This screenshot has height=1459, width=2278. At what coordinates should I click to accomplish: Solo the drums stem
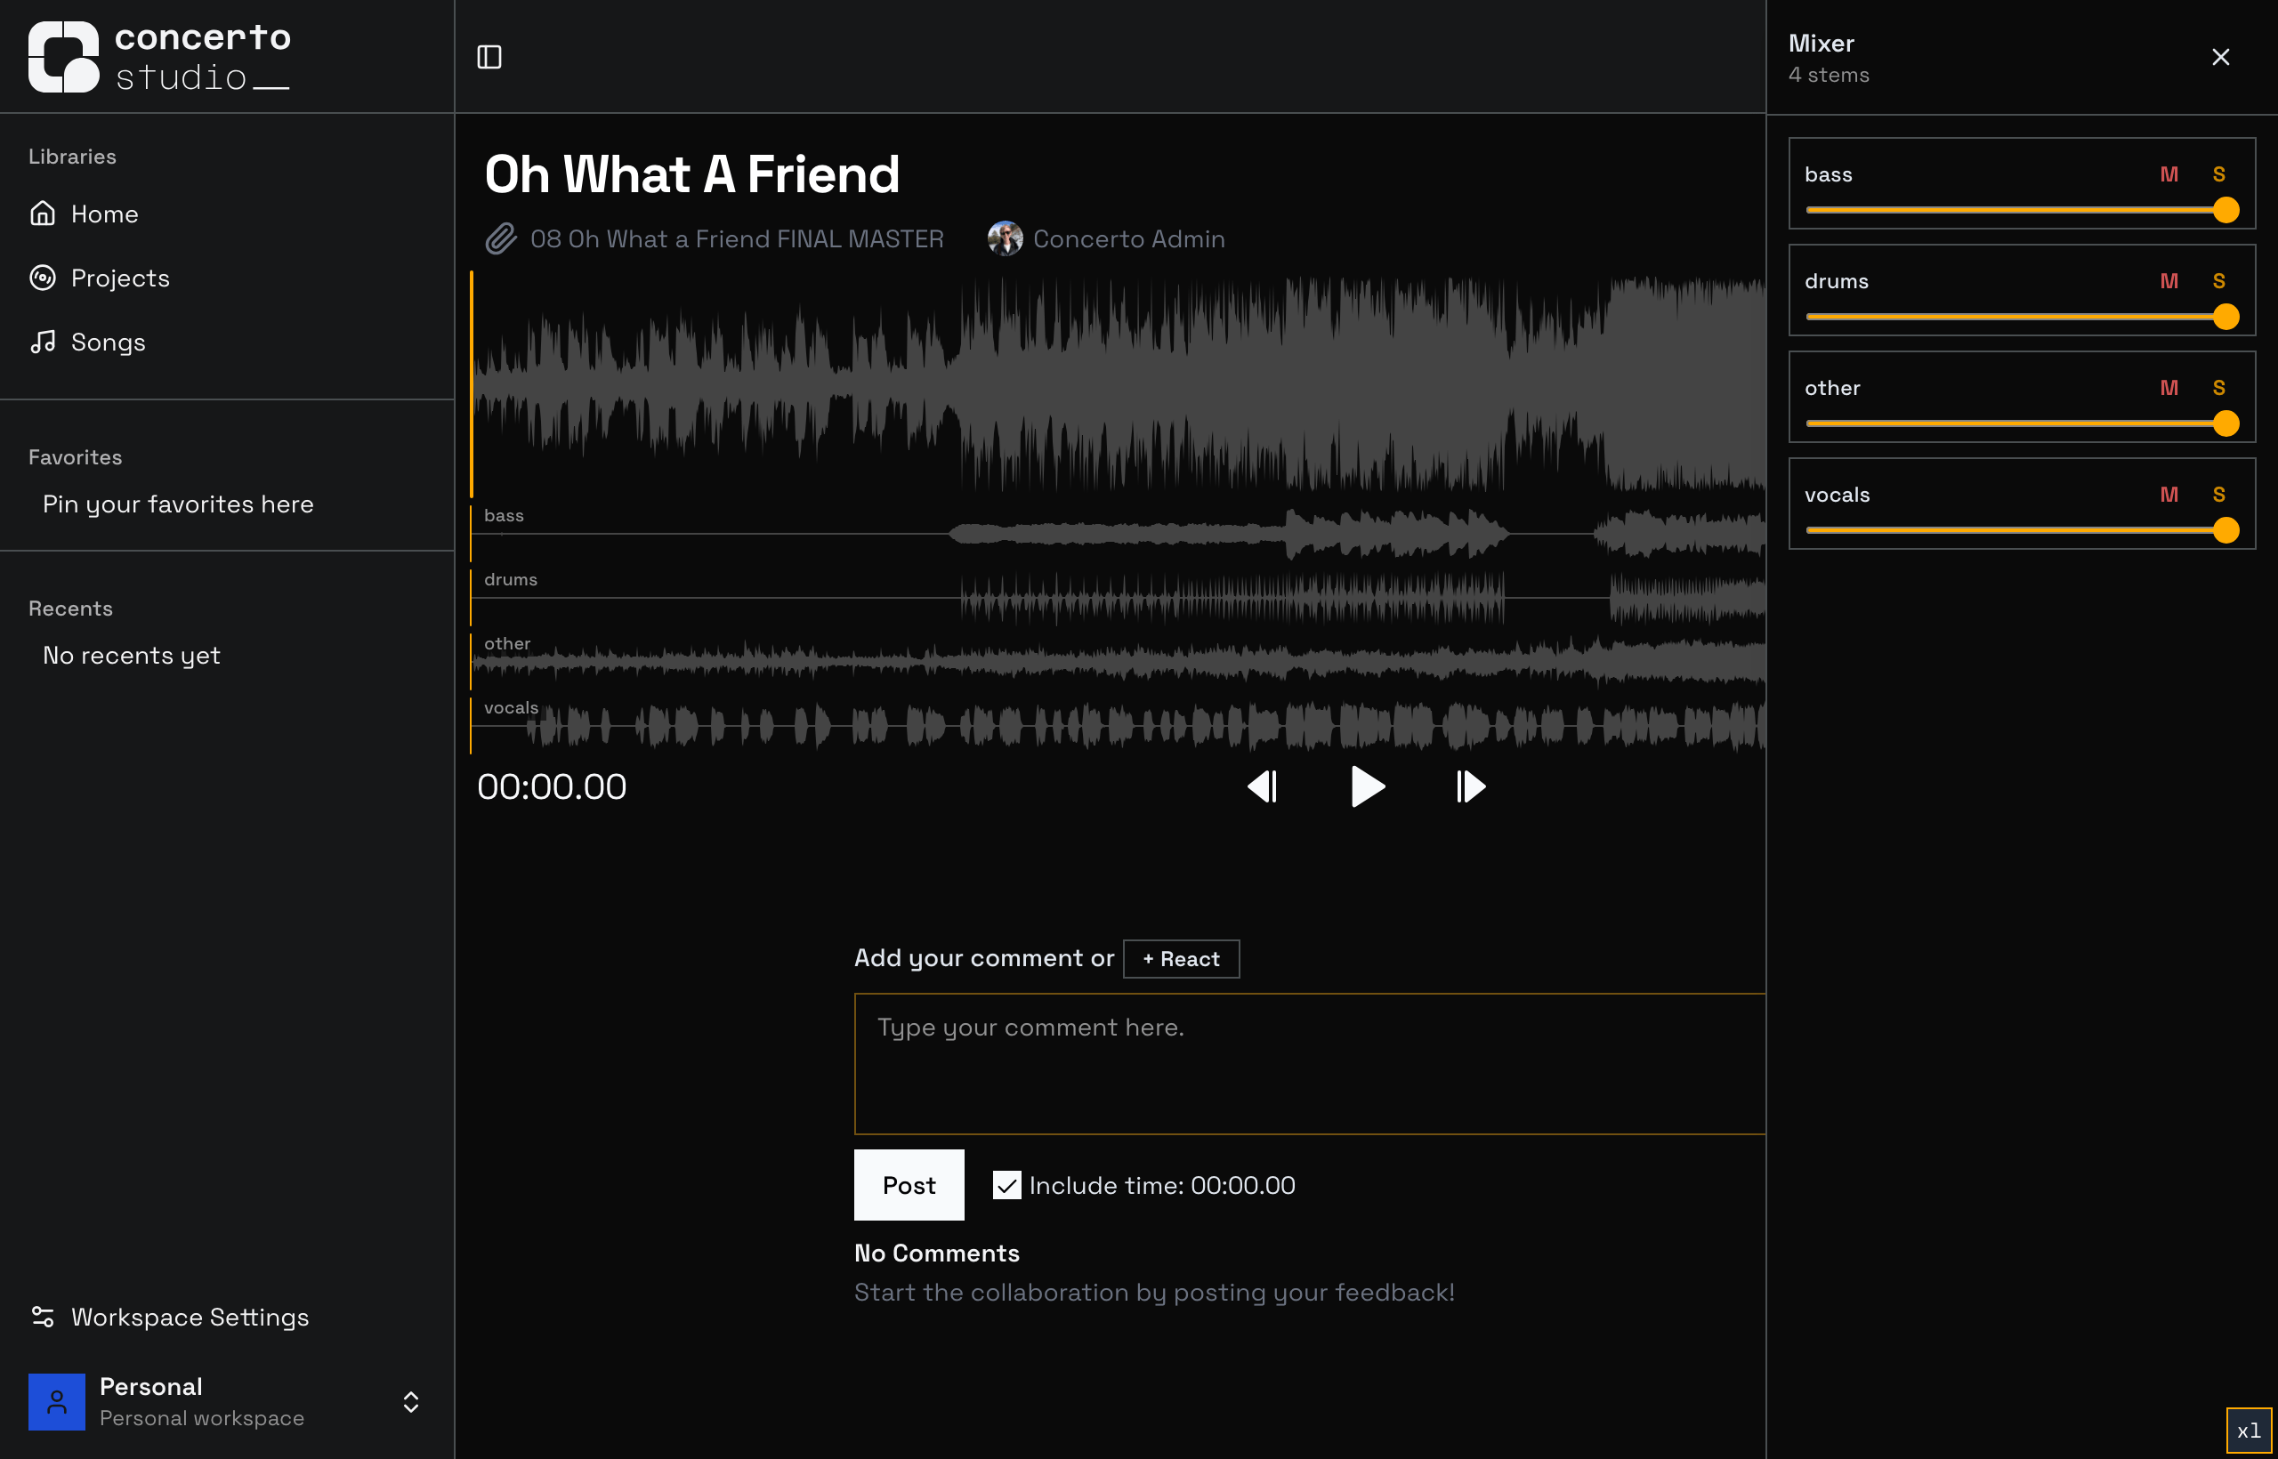pyautogui.click(x=2218, y=281)
